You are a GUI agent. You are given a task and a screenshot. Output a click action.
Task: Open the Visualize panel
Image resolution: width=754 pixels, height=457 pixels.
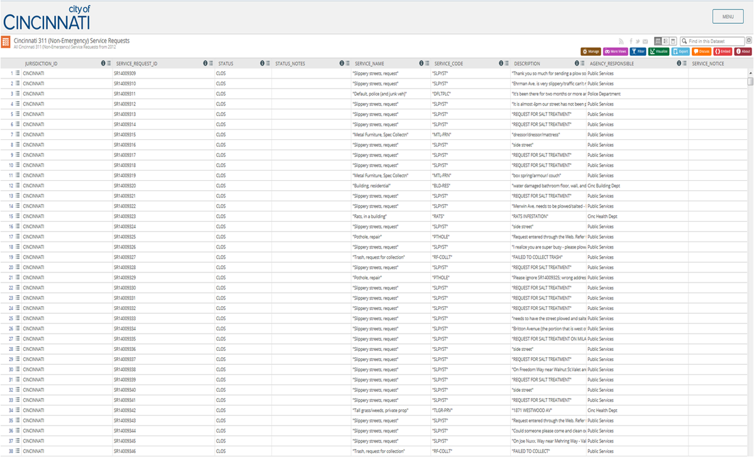tap(658, 51)
